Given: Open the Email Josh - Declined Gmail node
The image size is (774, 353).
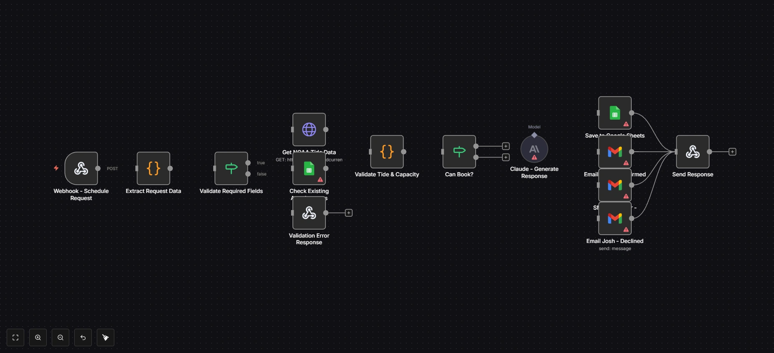Looking at the screenshot, I should click(615, 218).
